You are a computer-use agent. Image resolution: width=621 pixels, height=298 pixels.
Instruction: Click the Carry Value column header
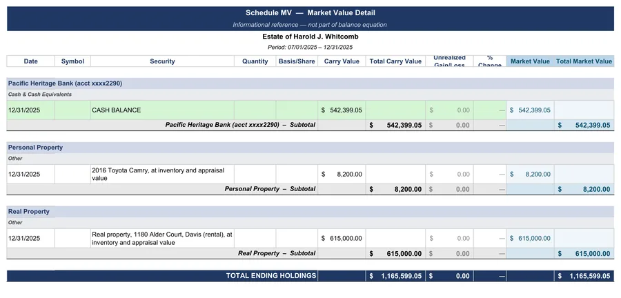342,61
